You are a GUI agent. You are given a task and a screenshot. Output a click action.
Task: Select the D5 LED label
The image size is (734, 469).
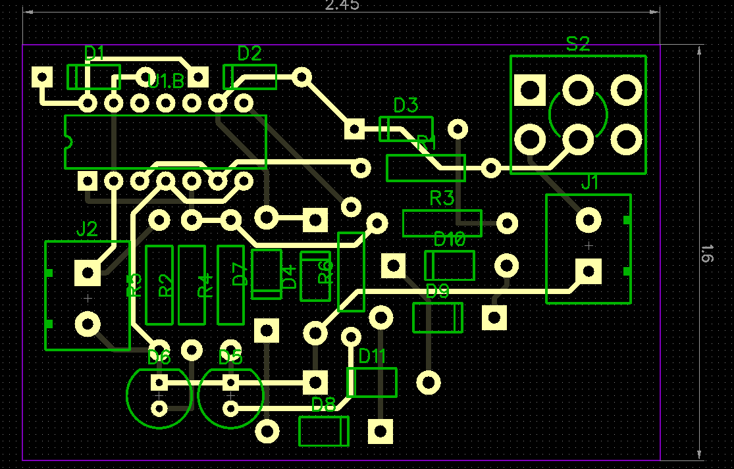click(x=230, y=358)
